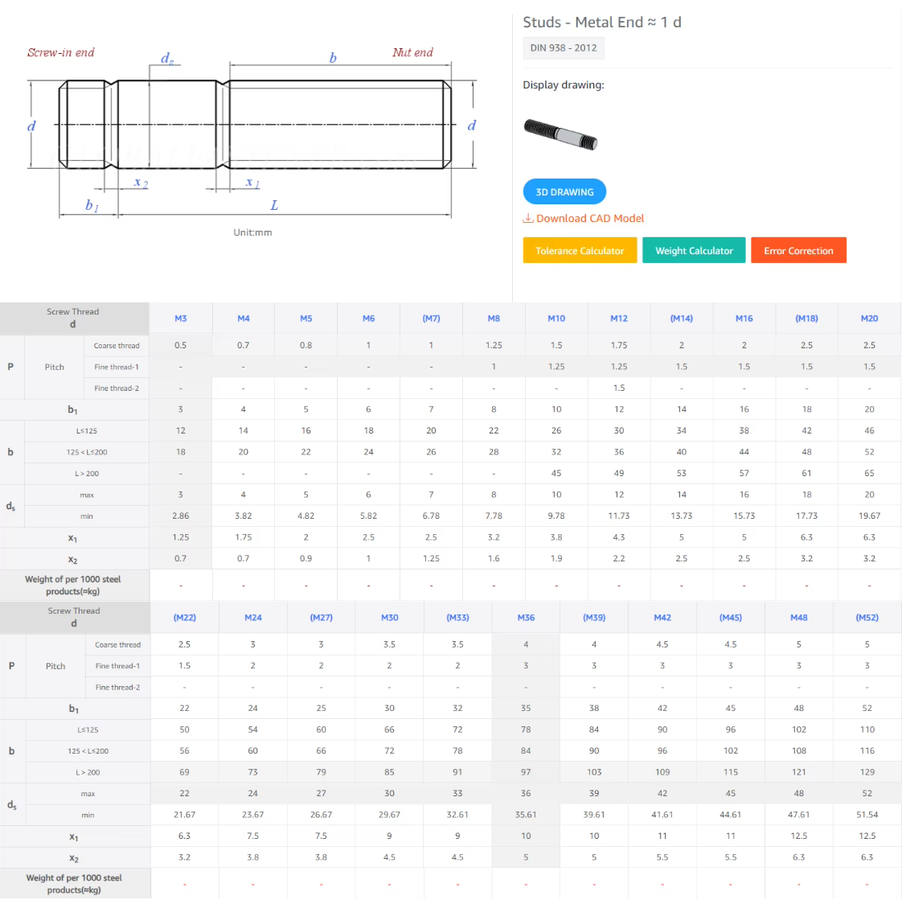902x900 pixels.
Task: Click the Download CAD Model link
Action: (x=589, y=218)
